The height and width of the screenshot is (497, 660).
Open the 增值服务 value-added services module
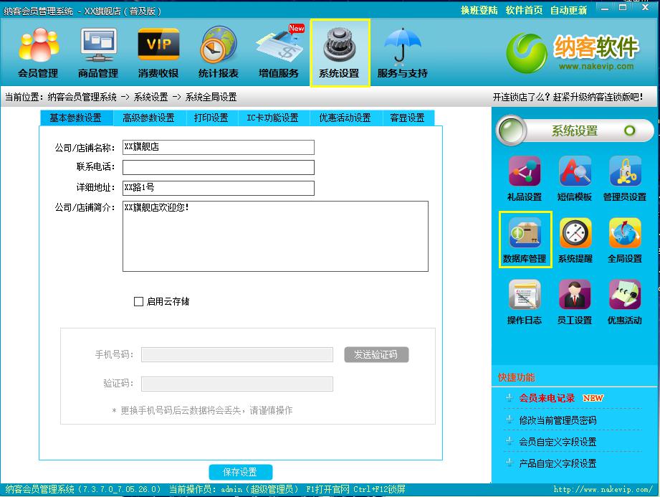point(279,53)
